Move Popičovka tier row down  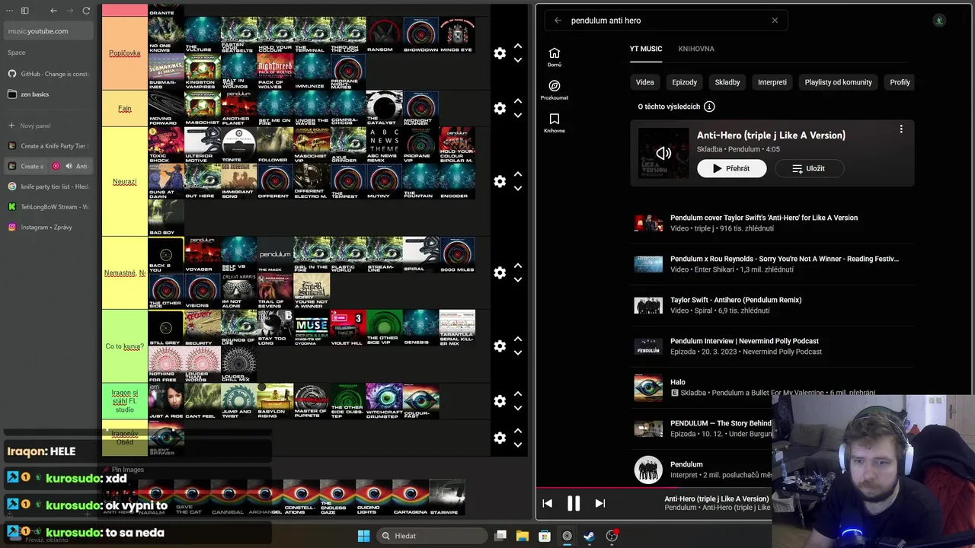pyautogui.click(x=518, y=60)
